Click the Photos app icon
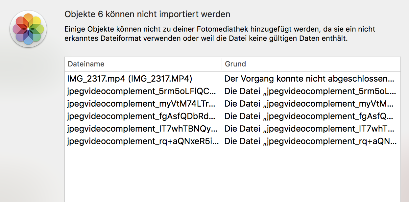Image resolution: width=409 pixels, height=202 pixels. (x=29, y=29)
